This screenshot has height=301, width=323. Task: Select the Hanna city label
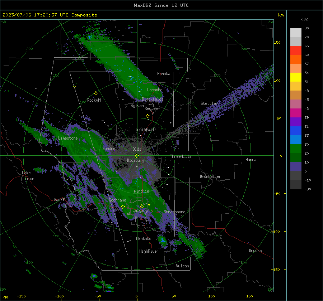click(x=251, y=160)
